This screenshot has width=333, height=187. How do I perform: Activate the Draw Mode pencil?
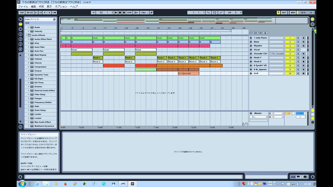[x=151, y=12]
